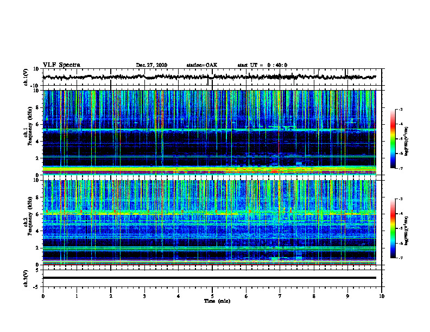Select the "start UT = 0 : 40: 0" text
The width and height of the screenshot is (430, 332).
pyautogui.click(x=262, y=65)
